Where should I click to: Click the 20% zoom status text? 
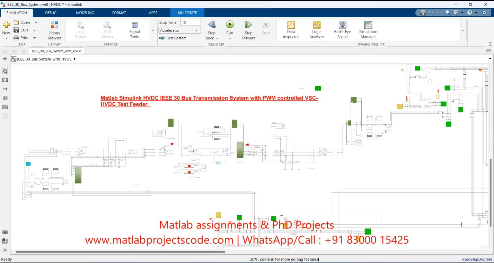click(x=284, y=259)
